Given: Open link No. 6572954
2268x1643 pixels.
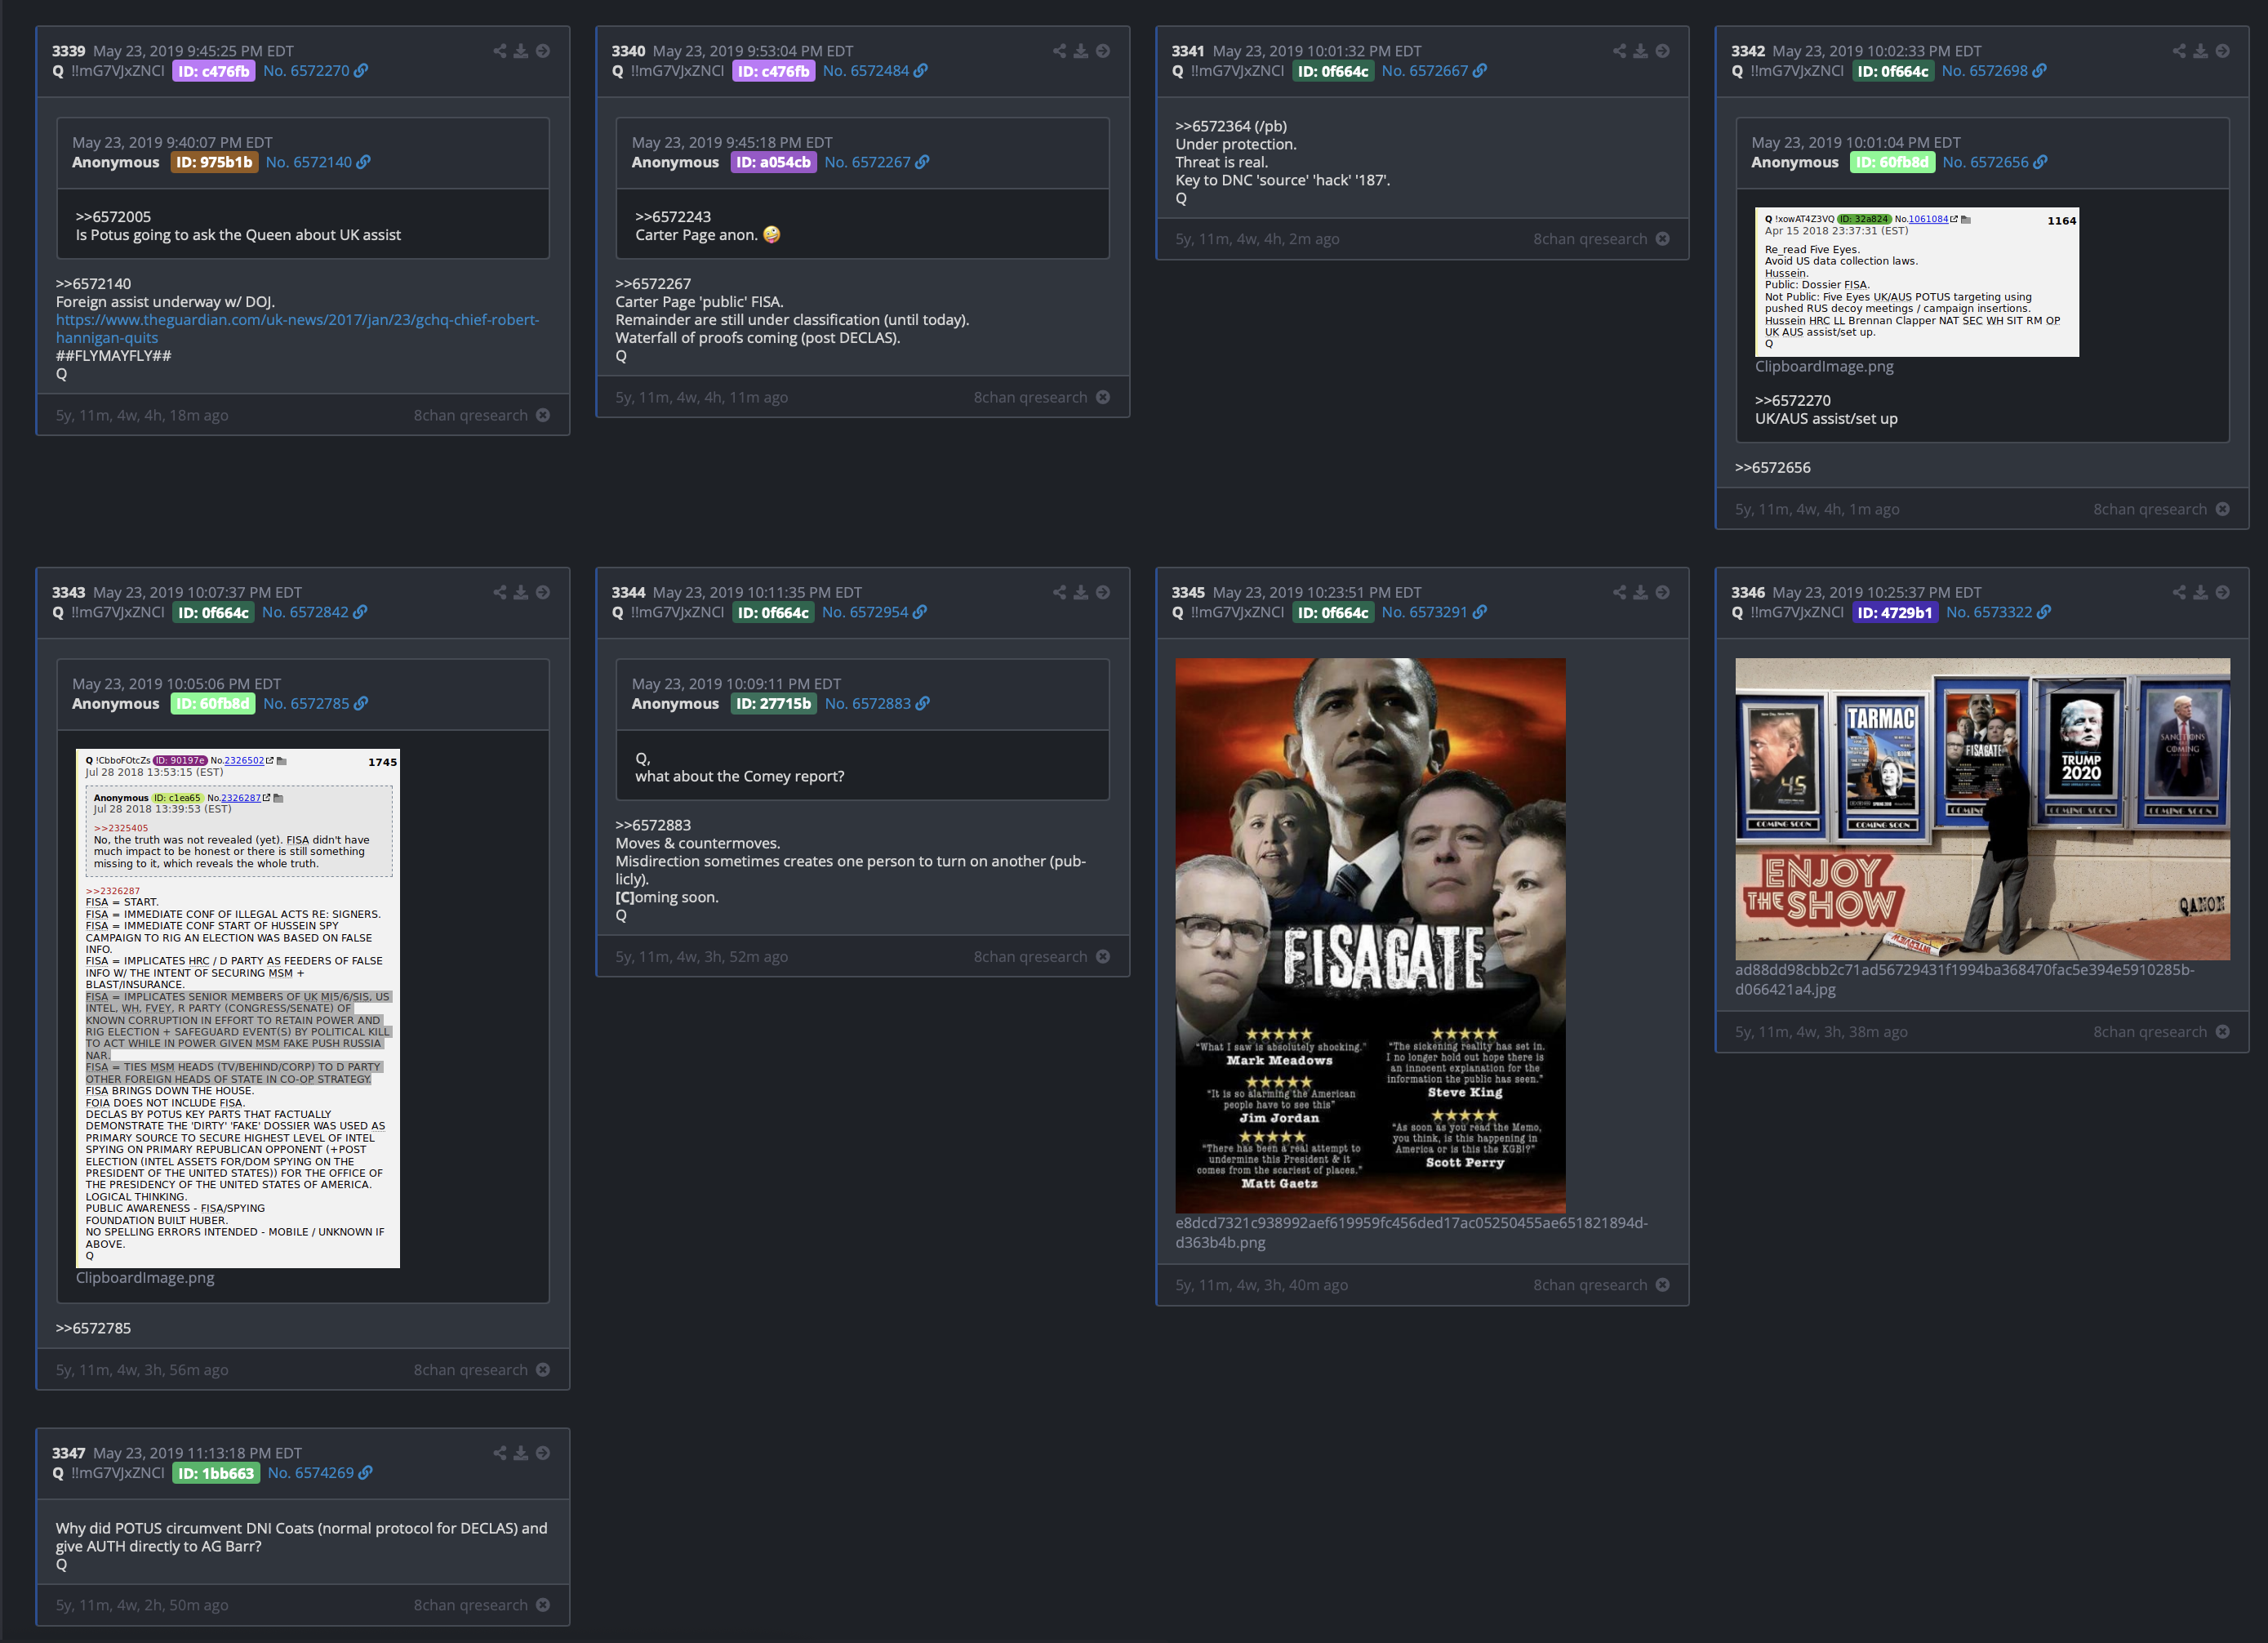Looking at the screenshot, I should [865, 613].
